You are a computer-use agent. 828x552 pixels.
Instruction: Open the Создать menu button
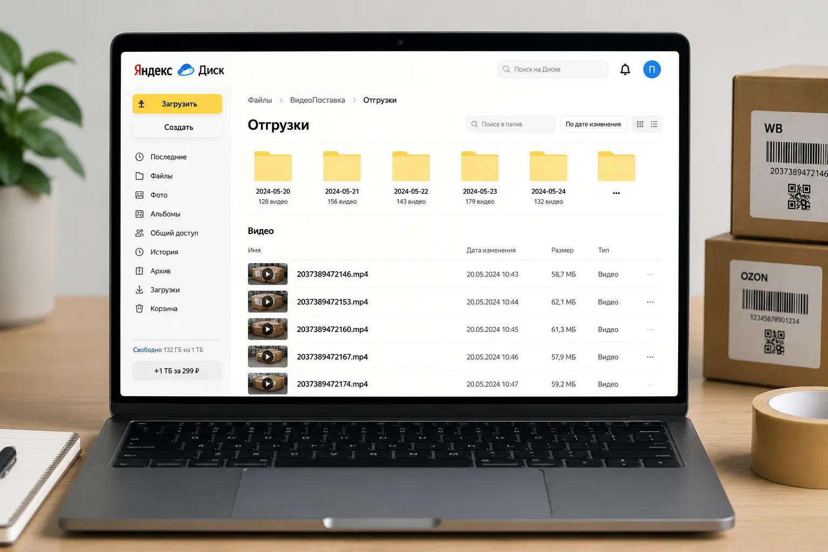[177, 127]
